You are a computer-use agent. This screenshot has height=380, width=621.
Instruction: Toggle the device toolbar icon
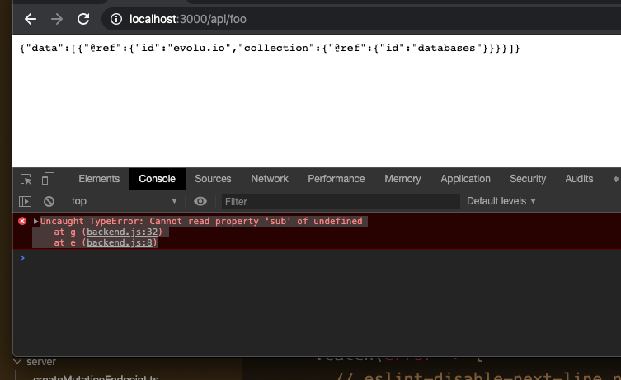pos(48,179)
